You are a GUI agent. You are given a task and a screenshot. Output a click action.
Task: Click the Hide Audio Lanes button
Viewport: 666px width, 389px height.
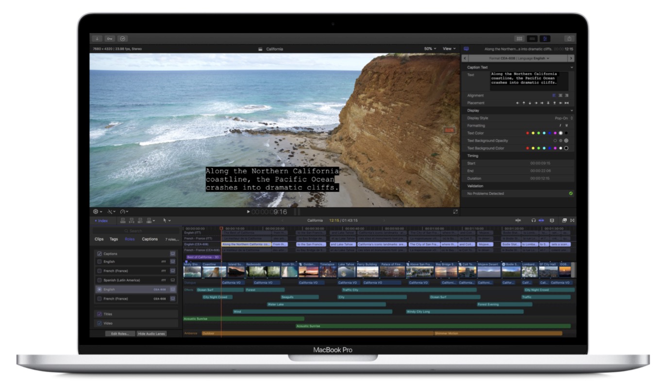point(151,334)
